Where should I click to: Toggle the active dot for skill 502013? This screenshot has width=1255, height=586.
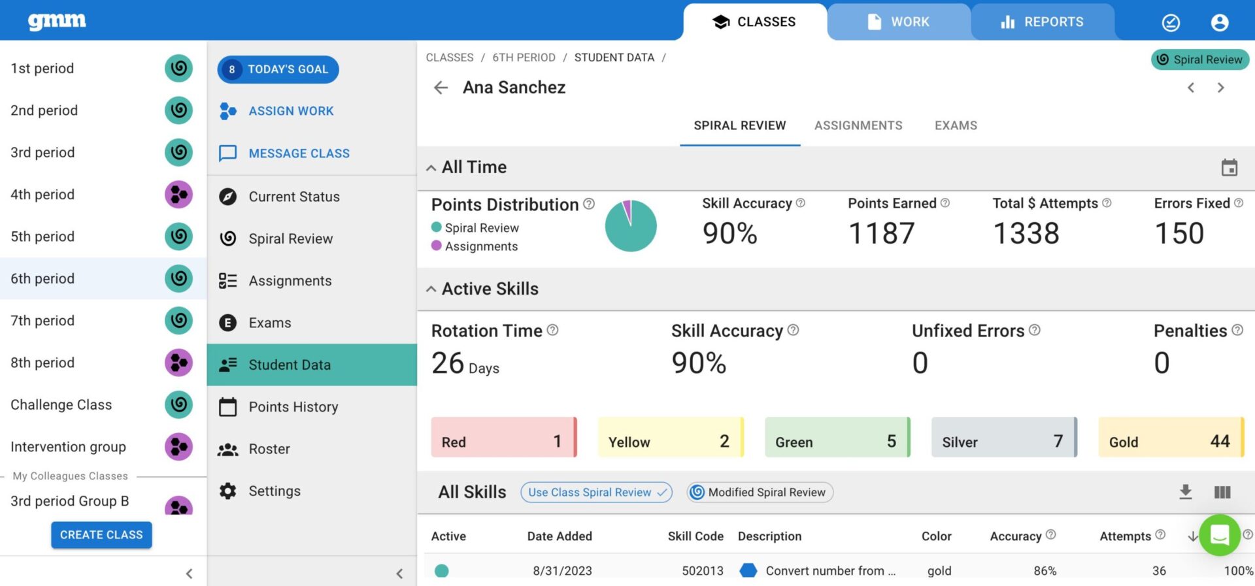pos(442,570)
